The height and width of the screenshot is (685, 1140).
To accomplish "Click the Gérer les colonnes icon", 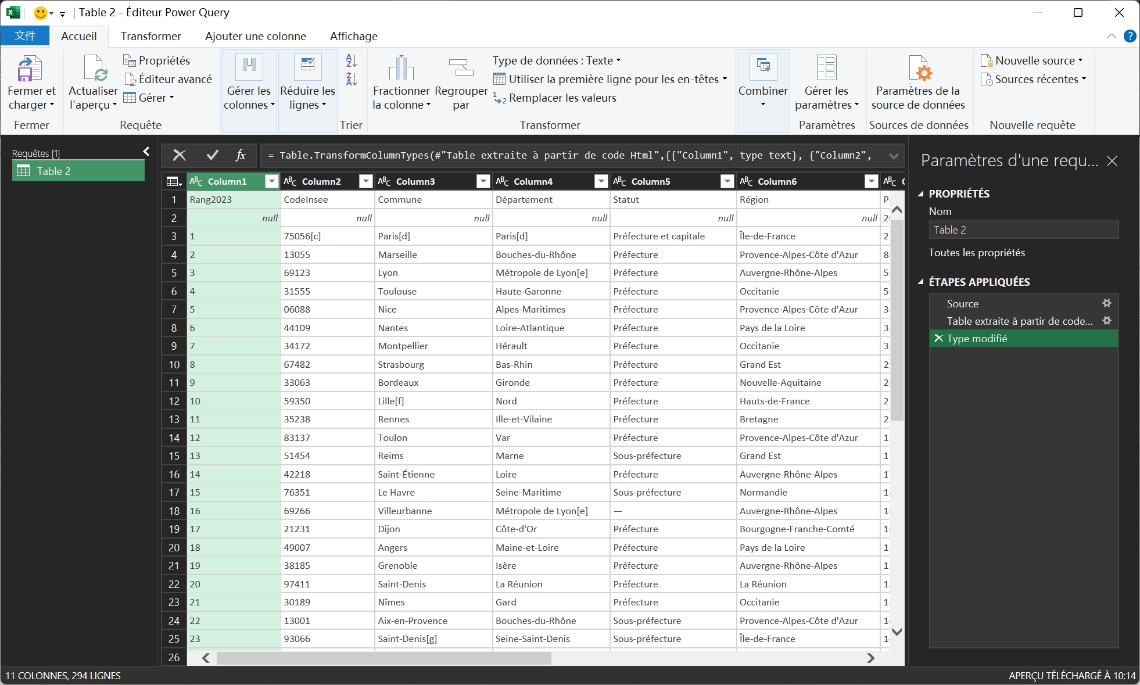I will 249,68.
